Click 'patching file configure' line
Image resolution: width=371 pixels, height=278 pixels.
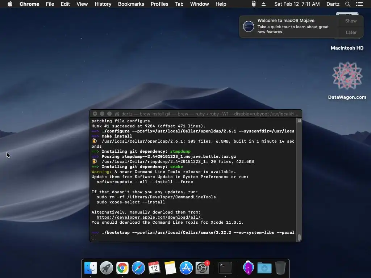click(121, 121)
